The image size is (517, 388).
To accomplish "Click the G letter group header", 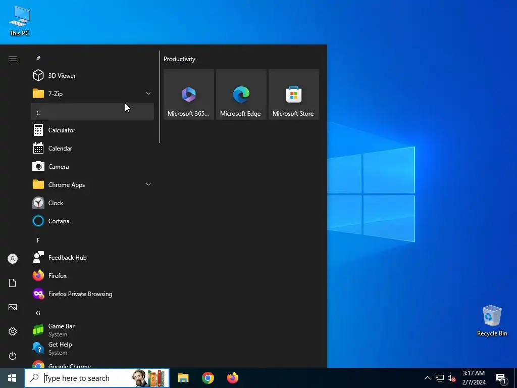I will (x=92, y=313).
